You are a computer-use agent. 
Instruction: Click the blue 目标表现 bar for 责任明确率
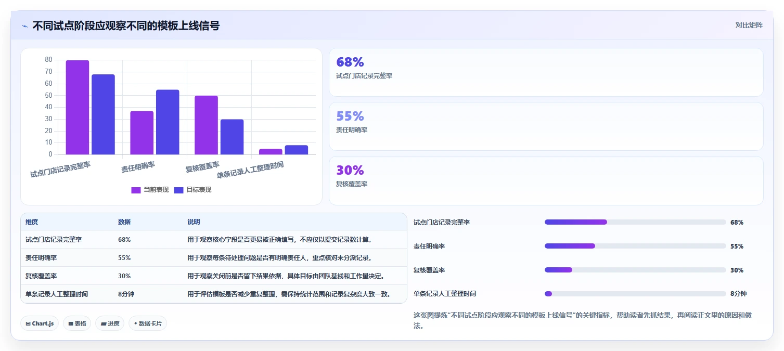click(x=168, y=122)
